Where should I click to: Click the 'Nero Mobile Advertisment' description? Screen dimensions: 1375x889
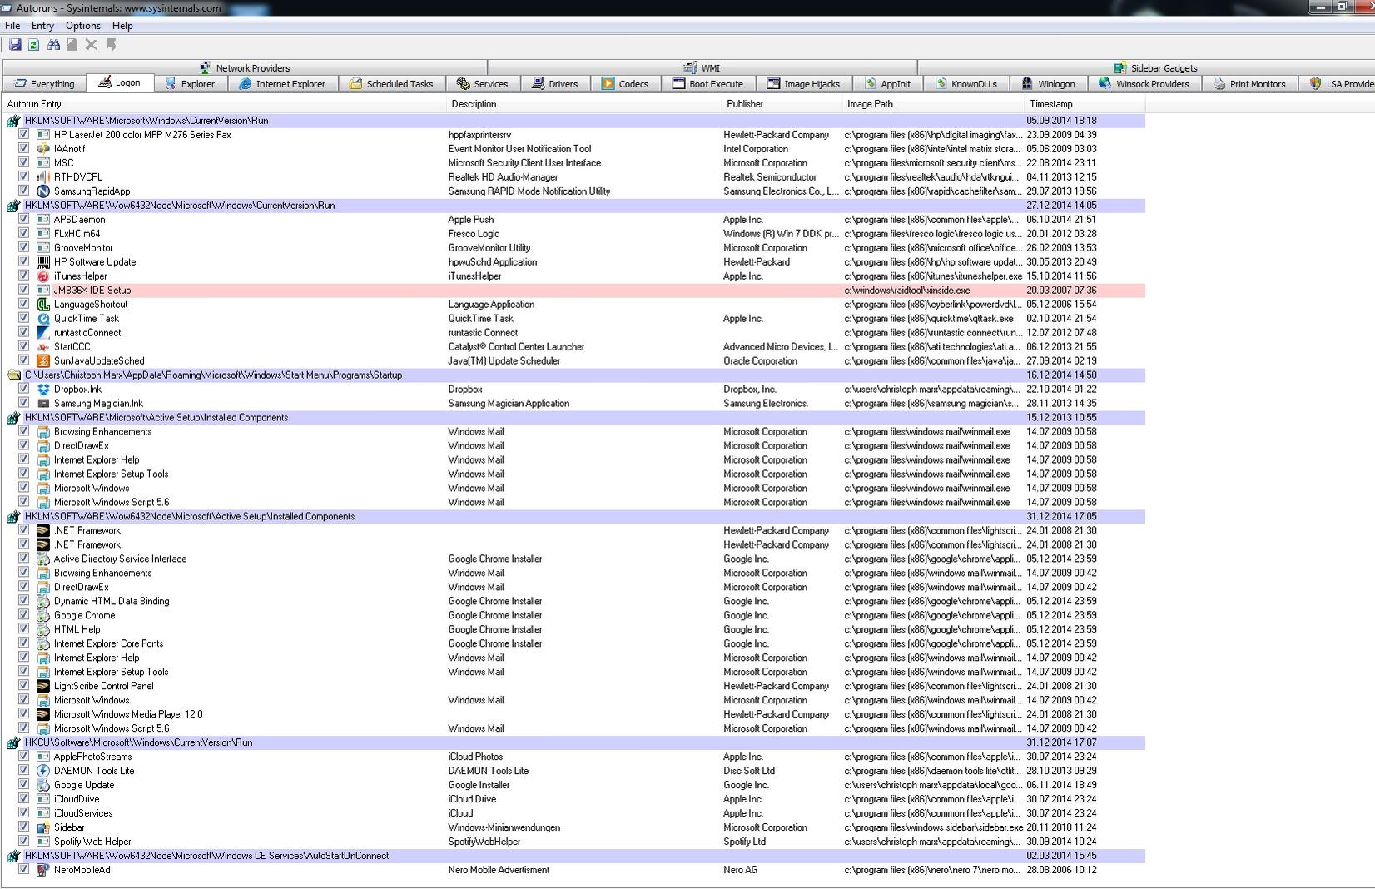click(499, 871)
